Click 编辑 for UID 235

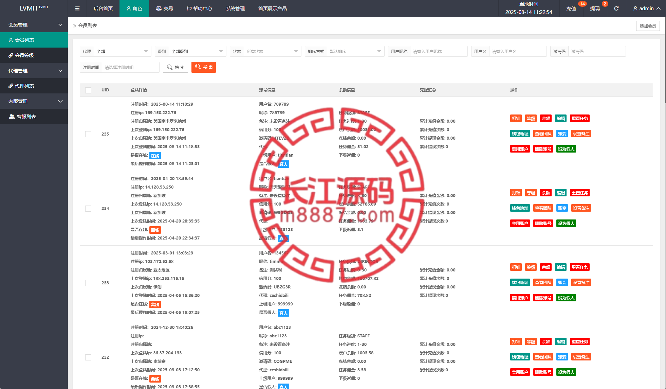click(x=561, y=119)
